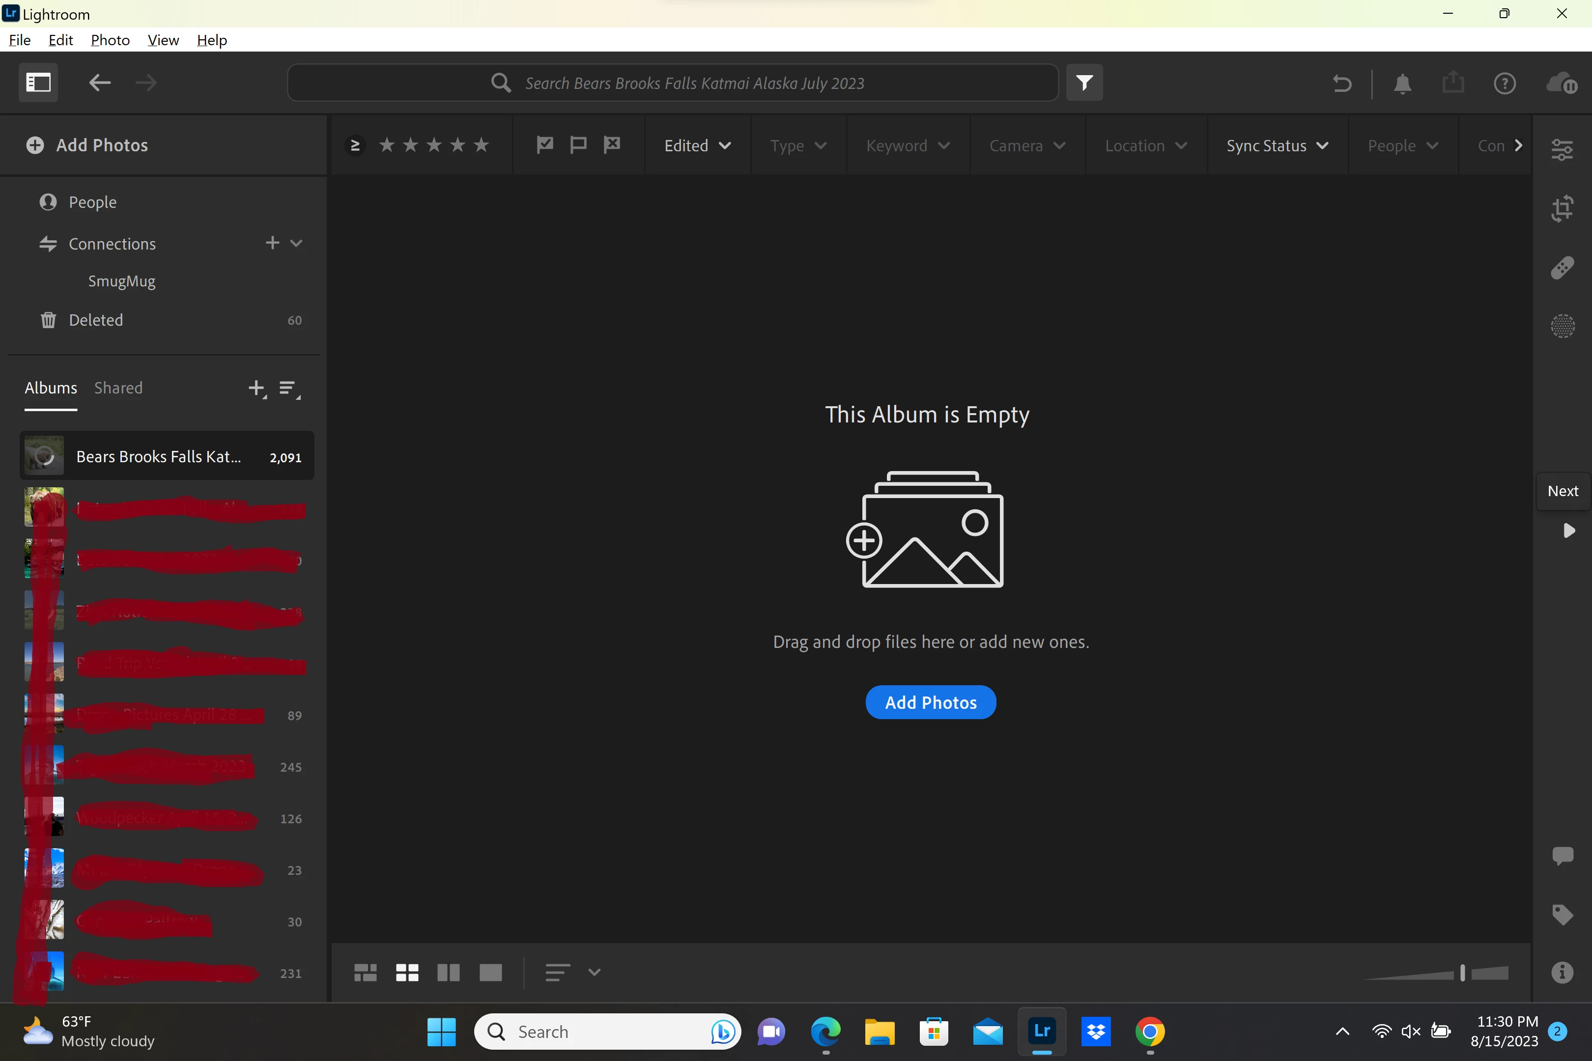The width and height of the screenshot is (1592, 1061).
Task: Open the Crop & Rotate tool
Action: click(1562, 208)
